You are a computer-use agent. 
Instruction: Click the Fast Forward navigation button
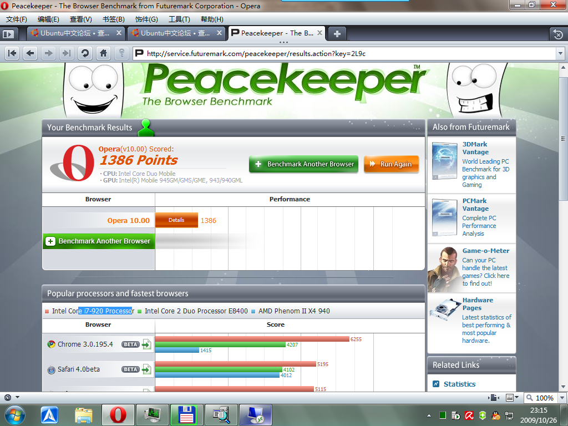pos(67,54)
